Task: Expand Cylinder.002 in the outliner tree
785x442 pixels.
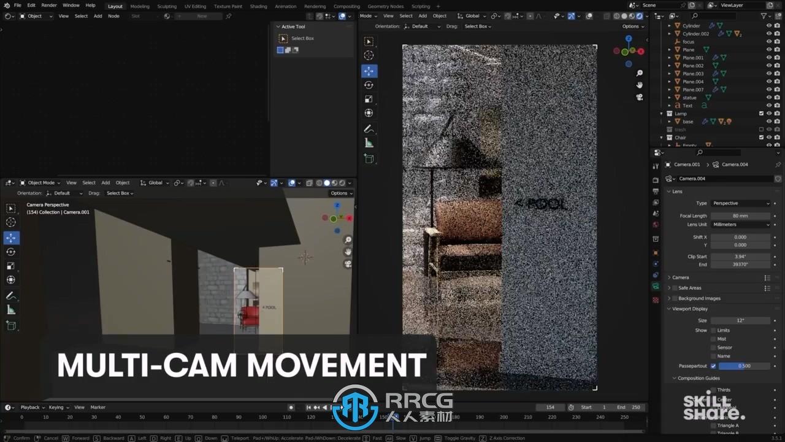Action: 669,34
